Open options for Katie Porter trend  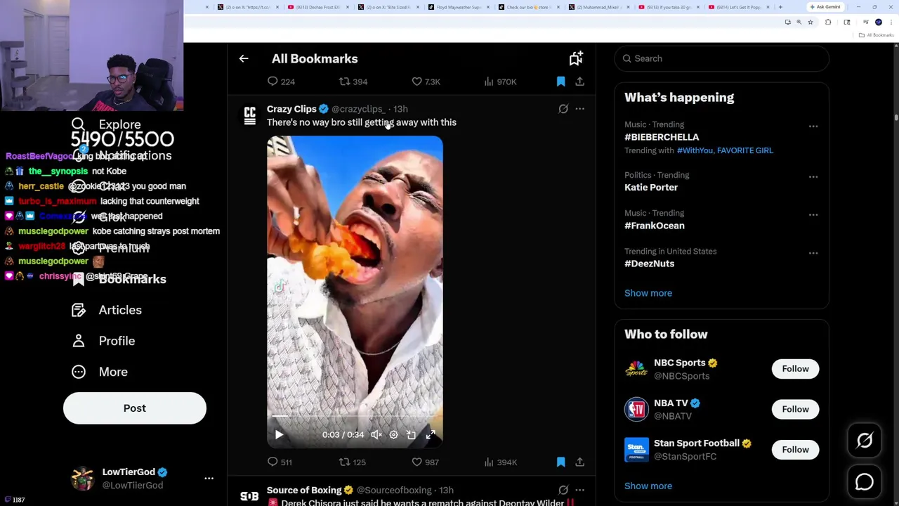(813, 177)
